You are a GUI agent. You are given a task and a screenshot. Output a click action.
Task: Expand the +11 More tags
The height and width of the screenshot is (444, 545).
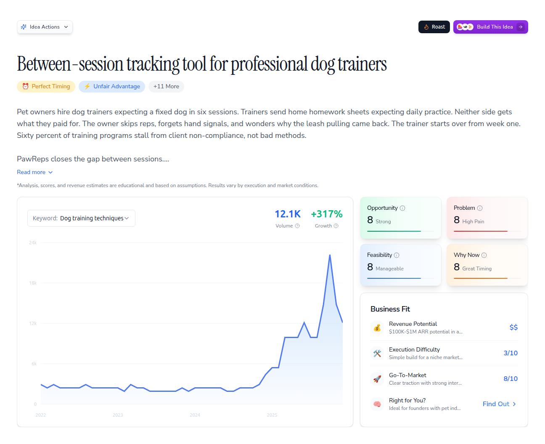(x=166, y=86)
